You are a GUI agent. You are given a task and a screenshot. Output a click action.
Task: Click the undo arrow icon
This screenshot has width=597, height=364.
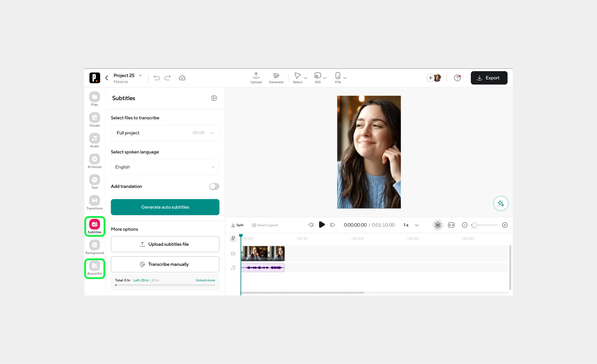click(x=157, y=78)
